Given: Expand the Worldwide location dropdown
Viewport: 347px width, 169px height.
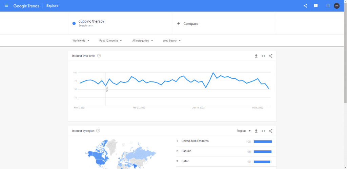Looking at the screenshot, I should pyautogui.click(x=81, y=41).
